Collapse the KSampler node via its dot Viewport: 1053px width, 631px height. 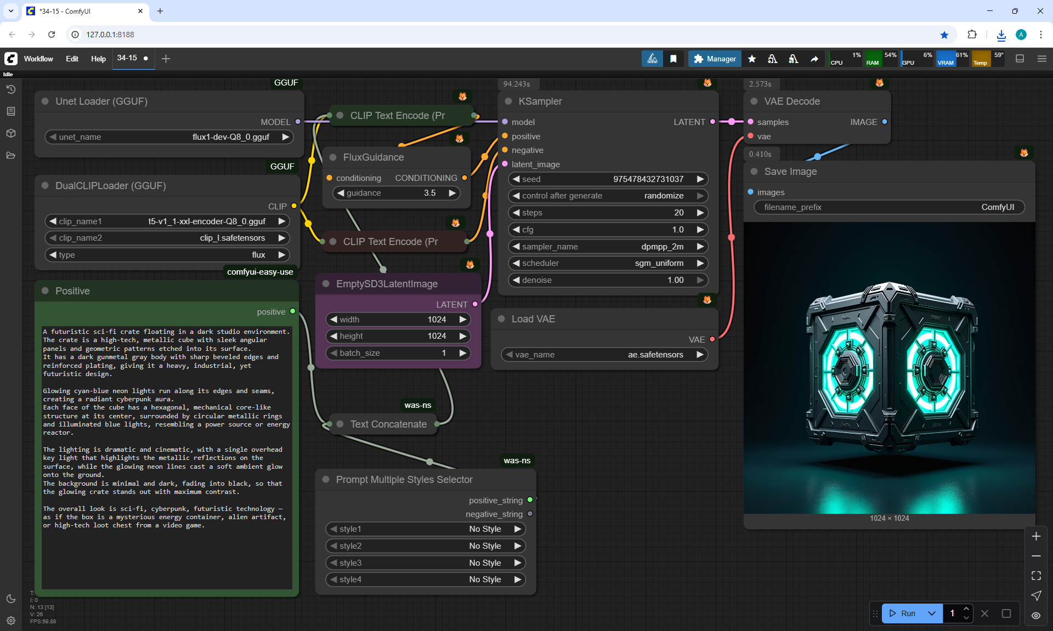tap(508, 101)
